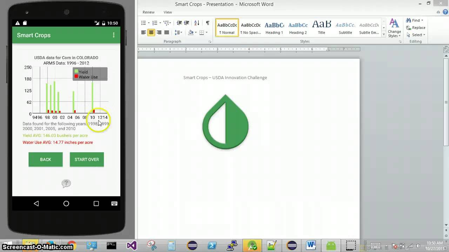Align text left
The height and width of the screenshot is (252, 449).
pos(143,33)
